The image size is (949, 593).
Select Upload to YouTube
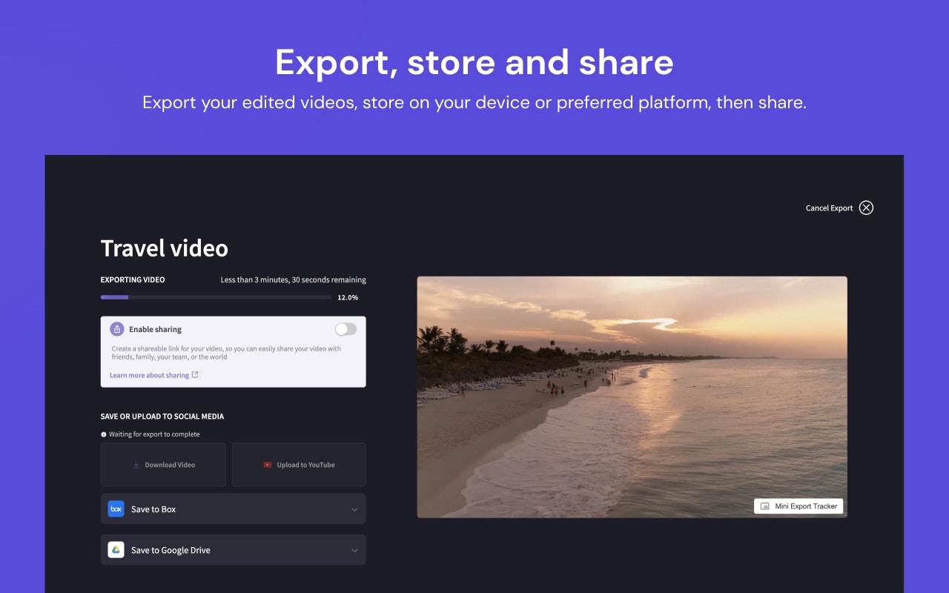point(299,464)
